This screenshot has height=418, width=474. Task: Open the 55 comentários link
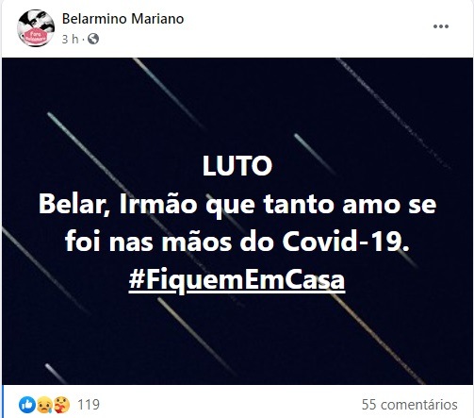pyautogui.click(x=410, y=405)
